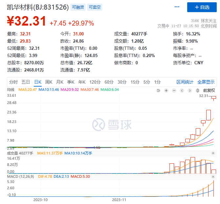Click the 今开 value 31.00

tap(78, 34)
